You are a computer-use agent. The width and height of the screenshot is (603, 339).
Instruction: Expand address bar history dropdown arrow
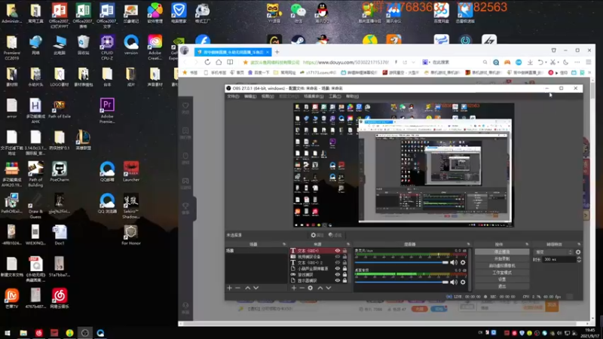[x=413, y=63]
